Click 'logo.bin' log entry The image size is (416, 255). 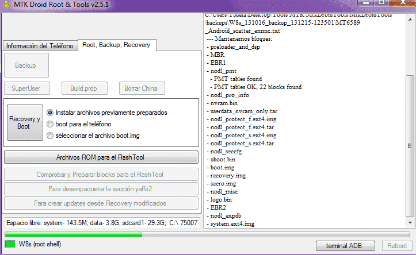click(221, 200)
